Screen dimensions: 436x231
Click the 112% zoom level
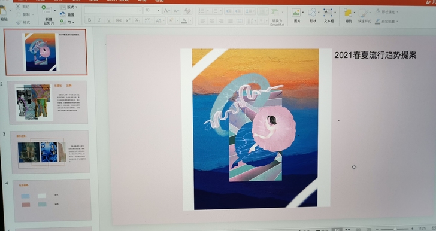click(423, 229)
